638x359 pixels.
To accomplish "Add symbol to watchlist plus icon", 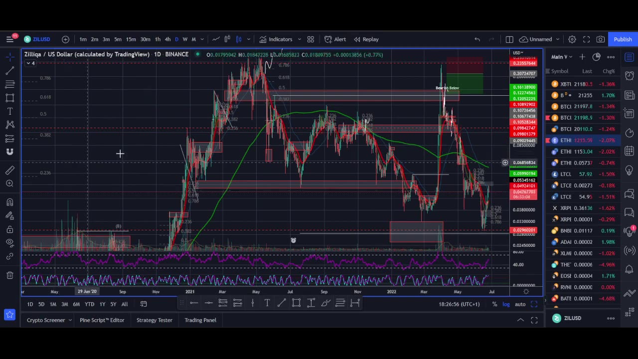I will click(582, 57).
